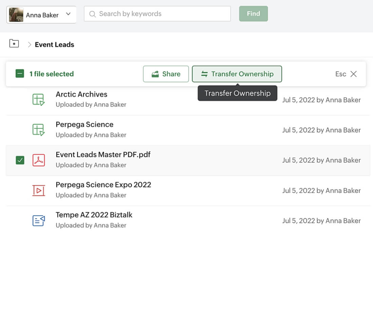373x328 pixels.
Task: Click the PDF icon for Event Leads Master
Action: pyautogui.click(x=38, y=160)
